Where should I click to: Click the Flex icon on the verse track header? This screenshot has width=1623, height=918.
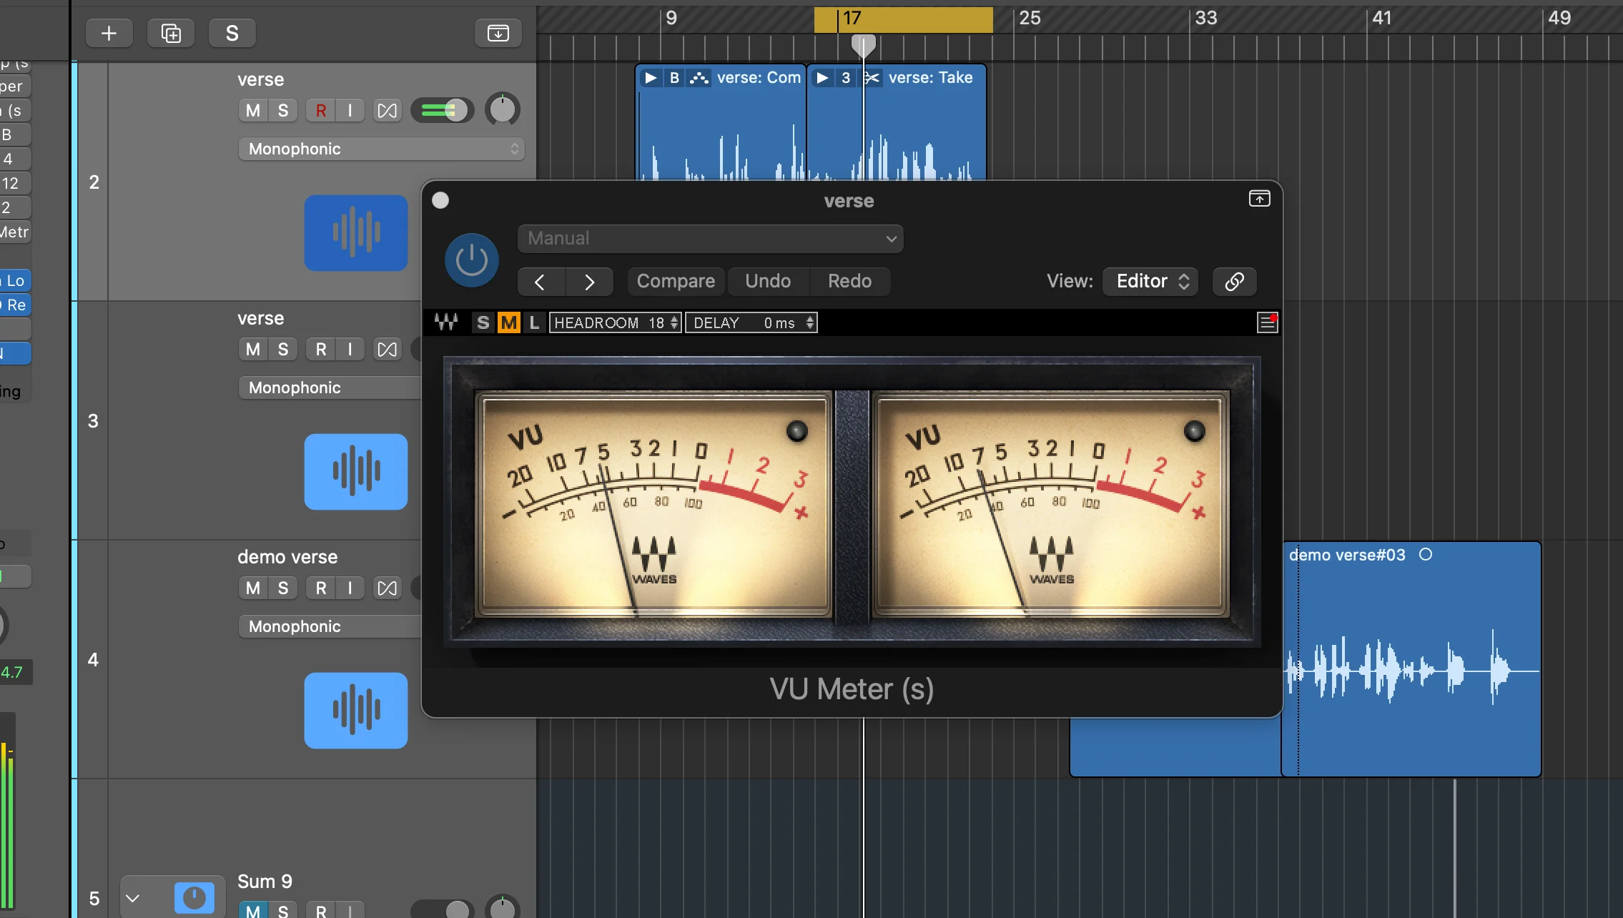[x=387, y=110]
